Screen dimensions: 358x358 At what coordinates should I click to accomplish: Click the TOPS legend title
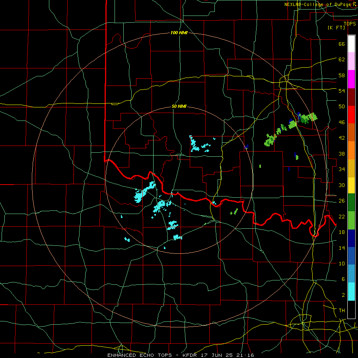(350, 23)
